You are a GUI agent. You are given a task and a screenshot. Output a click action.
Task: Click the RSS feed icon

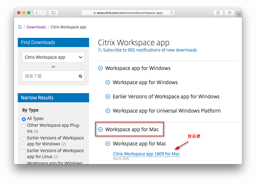[x=100, y=50]
